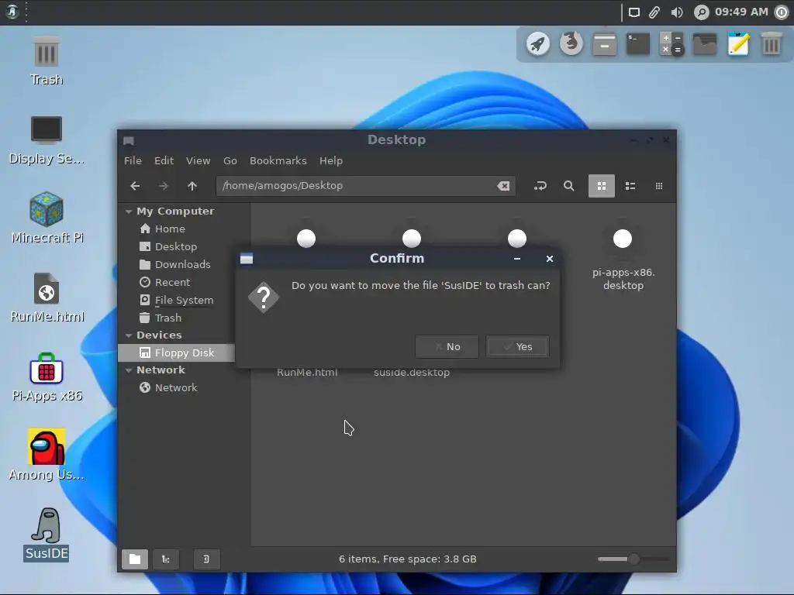
Task: Open the file manager from dock
Action: [x=704, y=44]
